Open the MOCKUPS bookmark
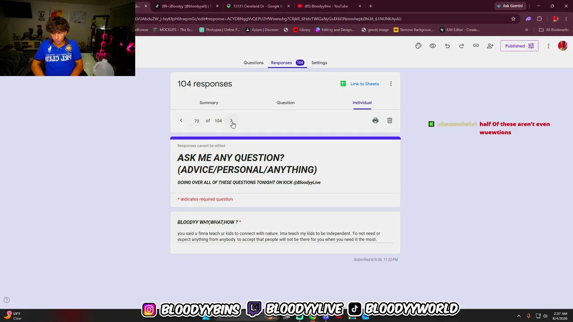Viewport: 573px width, 322px height. [x=173, y=30]
